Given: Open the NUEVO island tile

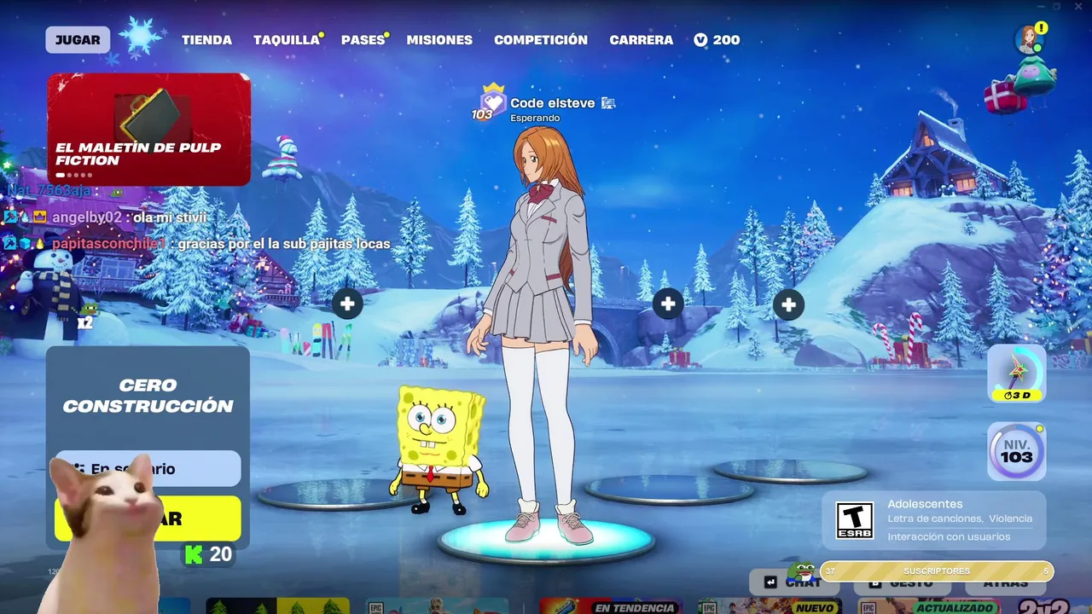Looking at the screenshot, I should [770, 606].
